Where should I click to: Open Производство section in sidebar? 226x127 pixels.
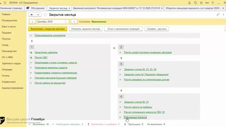click(9, 51)
